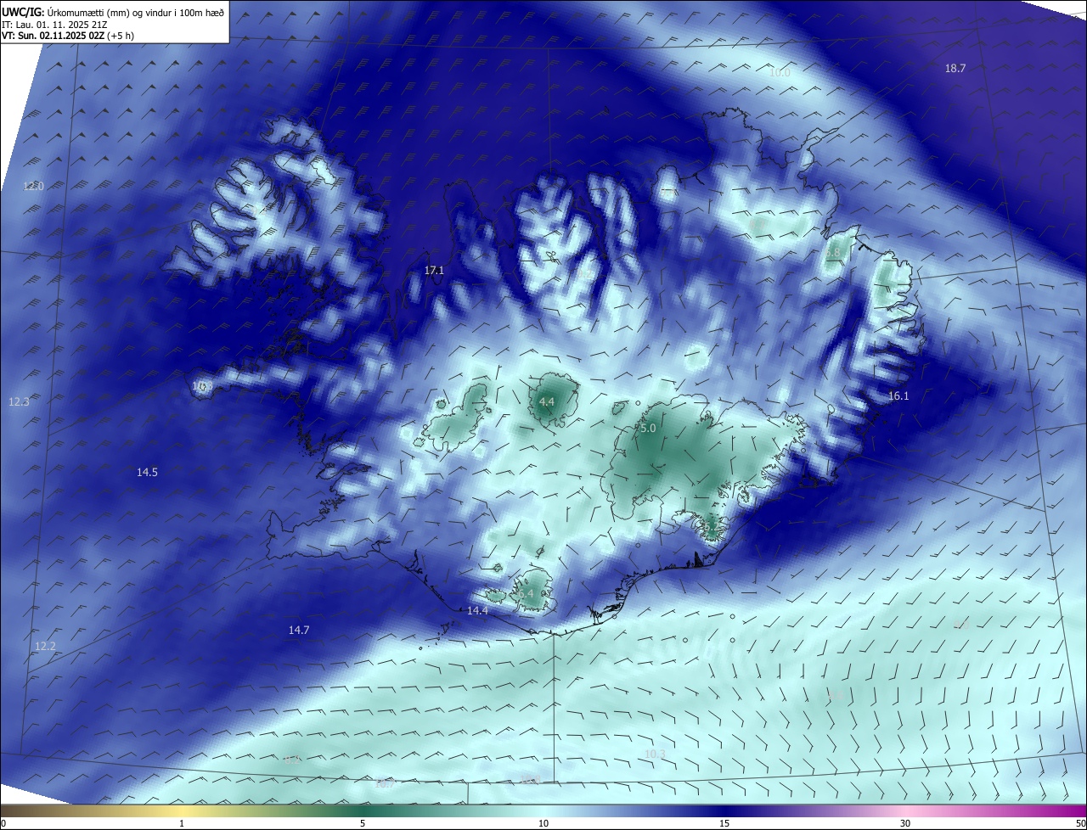Click the faint 10.3 value label
This screenshot has width=1087, height=830.
click(655, 754)
